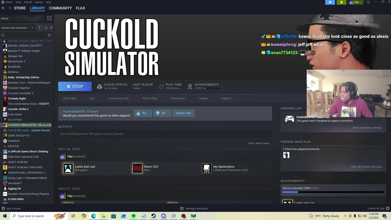This screenshot has height=220, width=391.
Task: Open Spotify from the taskbar
Action: pos(133,216)
